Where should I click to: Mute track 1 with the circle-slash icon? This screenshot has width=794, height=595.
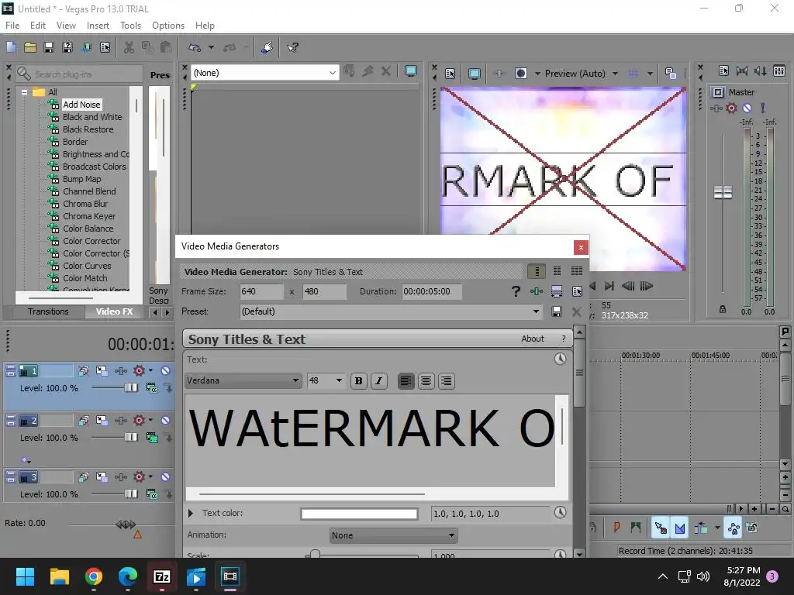click(x=166, y=371)
